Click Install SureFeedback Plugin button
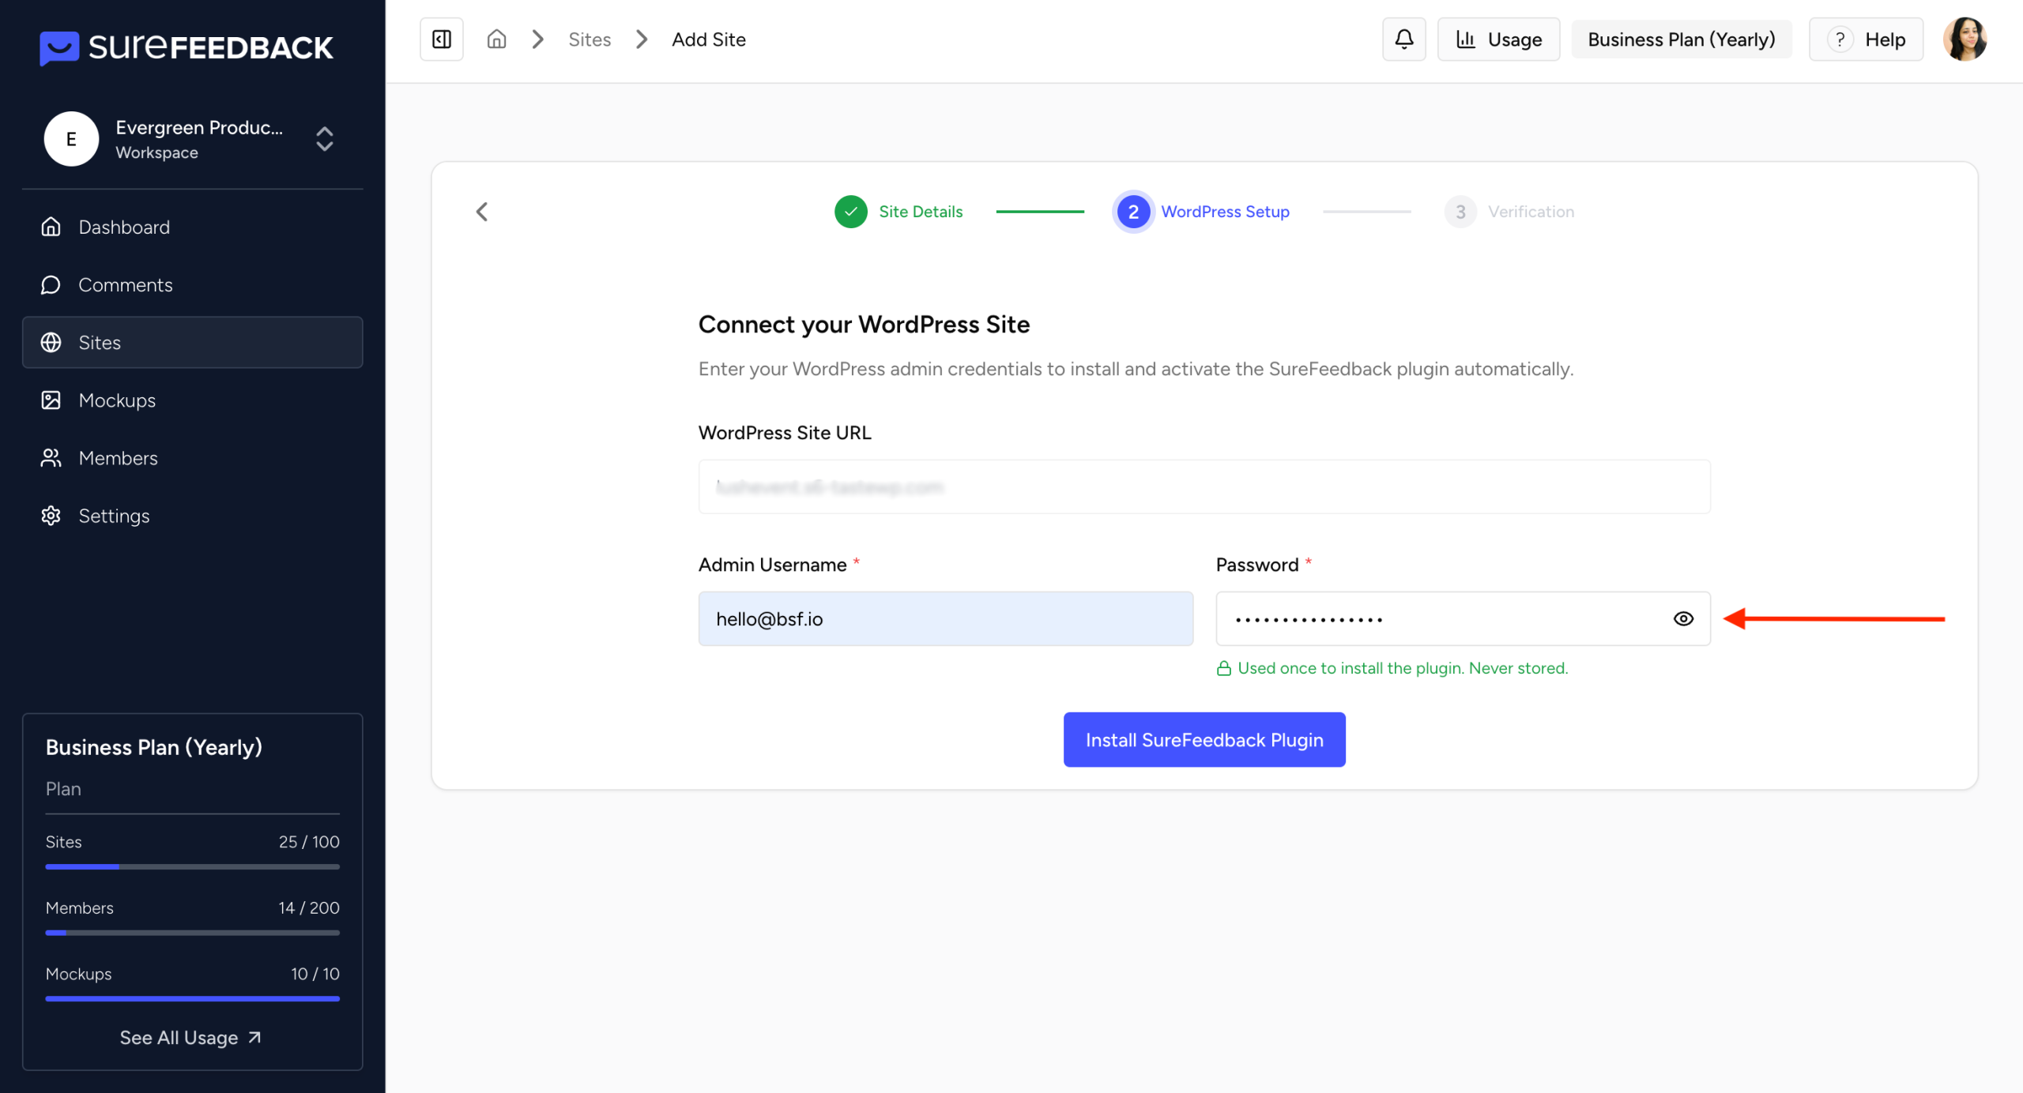This screenshot has height=1093, width=2023. 1204,740
